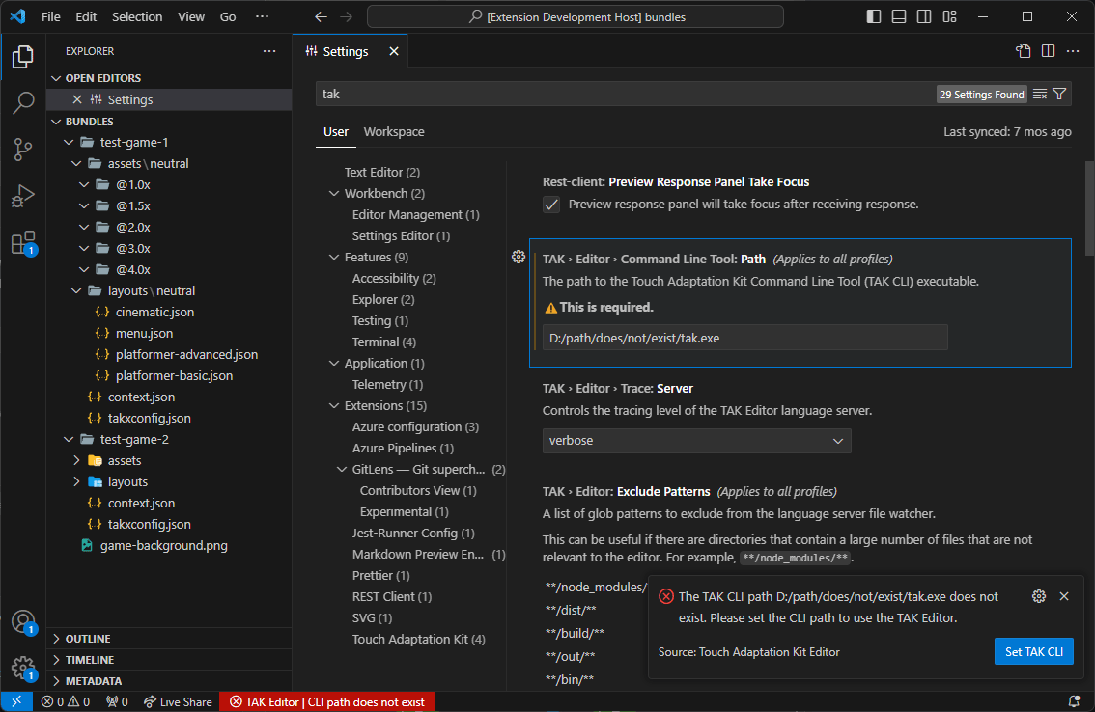The width and height of the screenshot is (1095, 712).
Task: Click the Set TAK CLI button
Action: pyautogui.click(x=1033, y=652)
